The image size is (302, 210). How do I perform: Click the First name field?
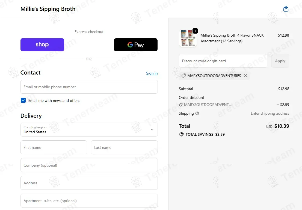tap(54, 147)
